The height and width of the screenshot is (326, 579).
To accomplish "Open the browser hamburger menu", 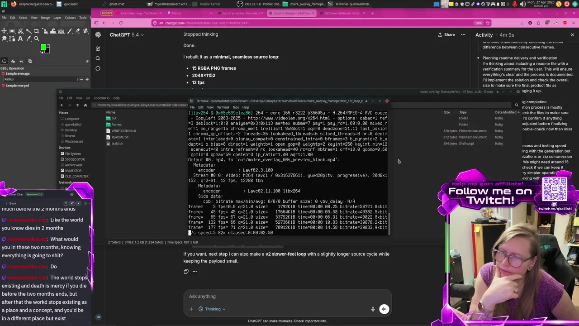I will (x=574, y=23).
